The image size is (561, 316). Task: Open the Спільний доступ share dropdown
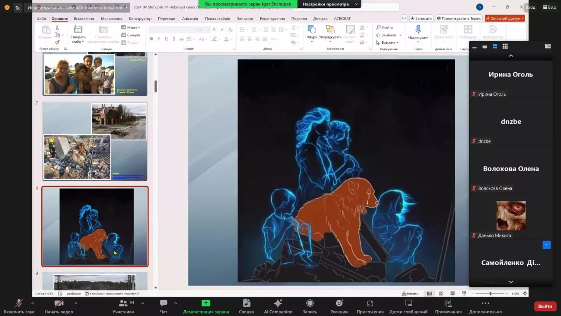point(504,18)
